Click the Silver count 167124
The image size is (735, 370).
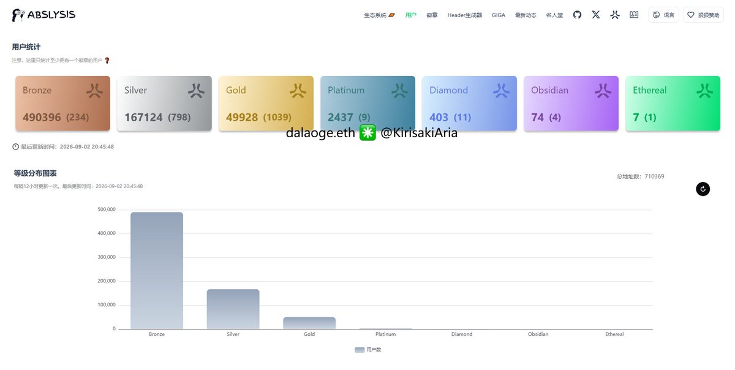tap(143, 117)
